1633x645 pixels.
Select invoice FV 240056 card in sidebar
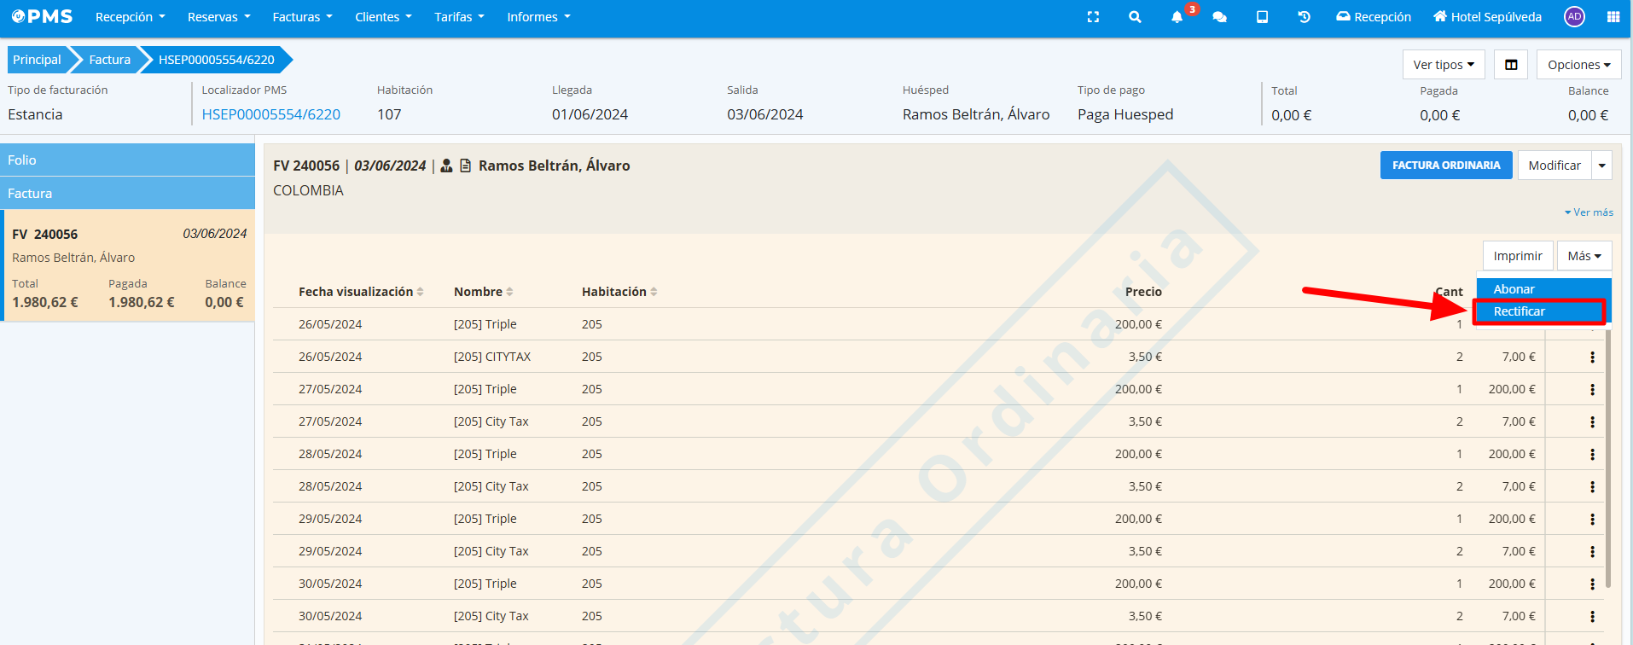pos(128,266)
